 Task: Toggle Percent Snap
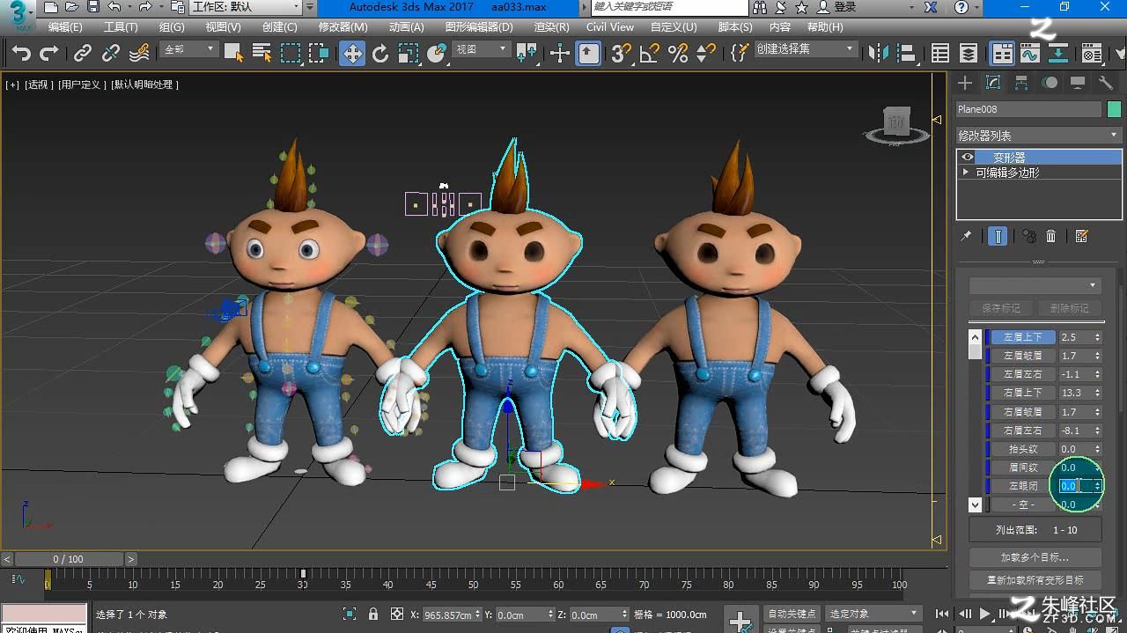point(678,54)
